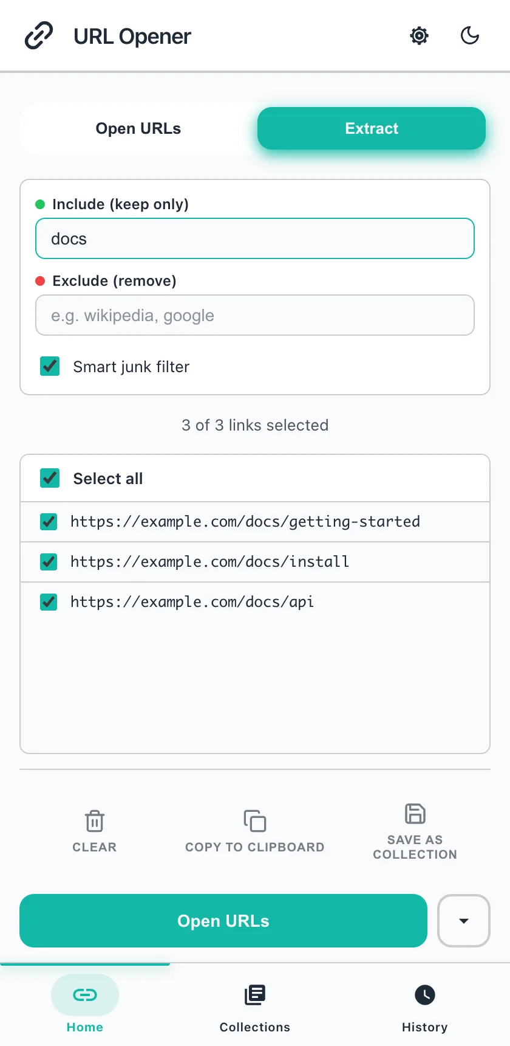The image size is (510, 1046).
Task: Click the https://example.com/docs/getting-started URL text
Action: point(245,522)
